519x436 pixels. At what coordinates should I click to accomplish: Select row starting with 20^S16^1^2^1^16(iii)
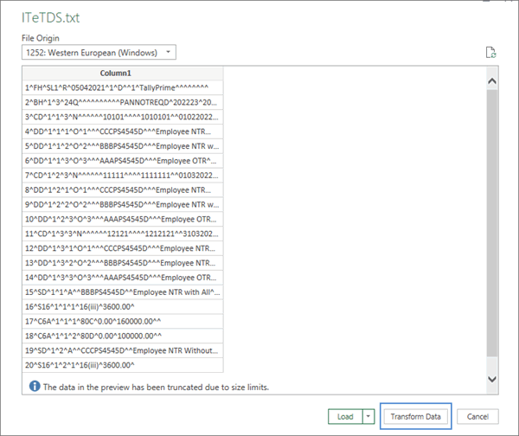[x=123, y=365]
